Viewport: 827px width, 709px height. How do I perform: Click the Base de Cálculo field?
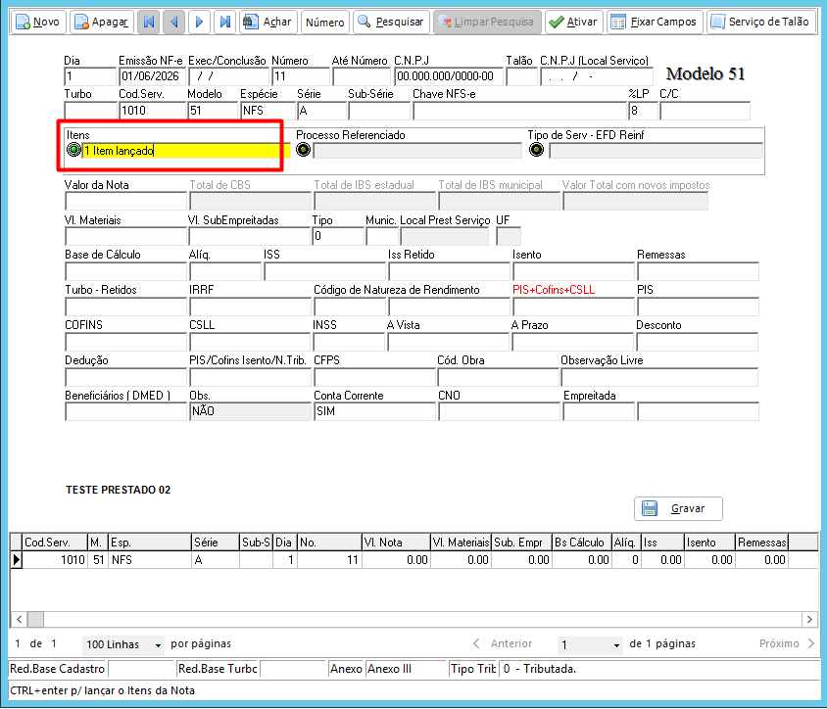point(125,271)
